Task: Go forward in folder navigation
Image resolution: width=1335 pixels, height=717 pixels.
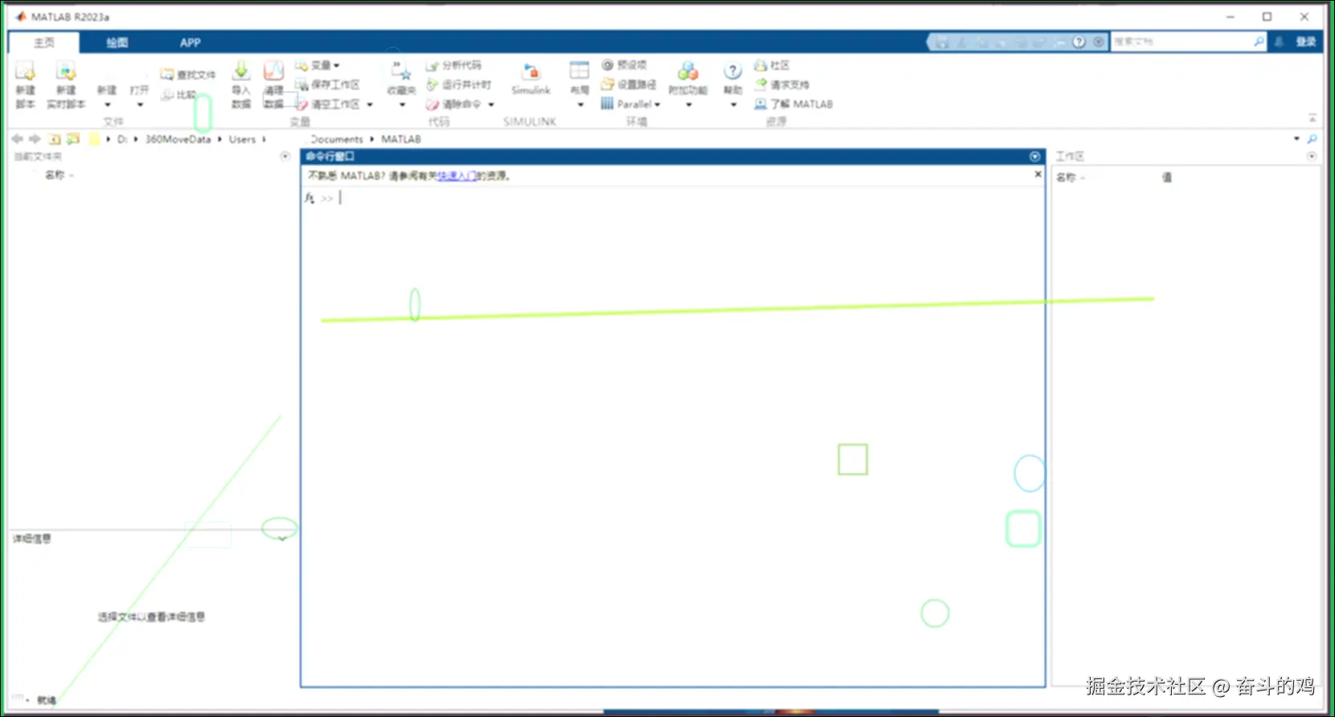Action: tap(35, 139)
